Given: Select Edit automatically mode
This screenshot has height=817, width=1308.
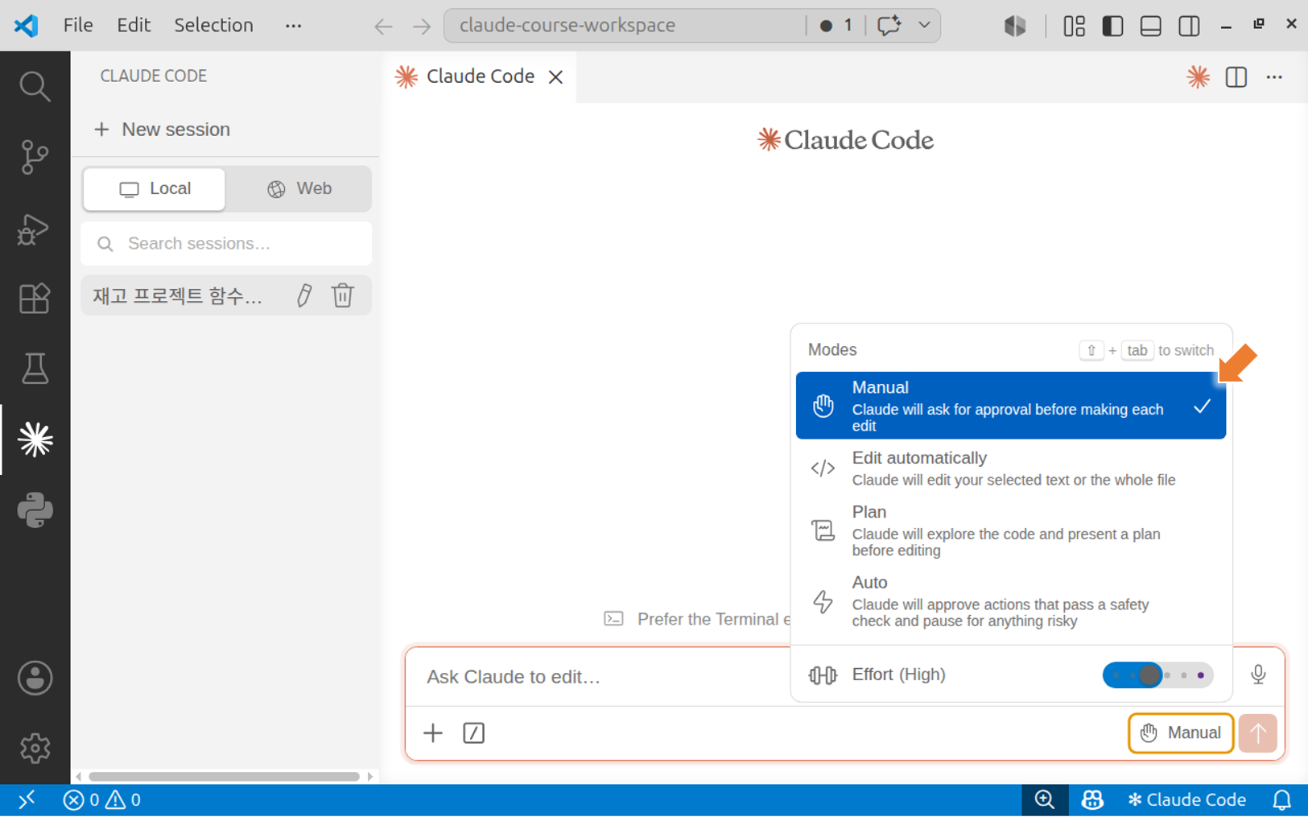Looking at the screenshot, I should tap(1010, 468).
